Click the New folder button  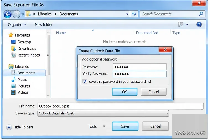pyautogui.click(x=43, y=25)
